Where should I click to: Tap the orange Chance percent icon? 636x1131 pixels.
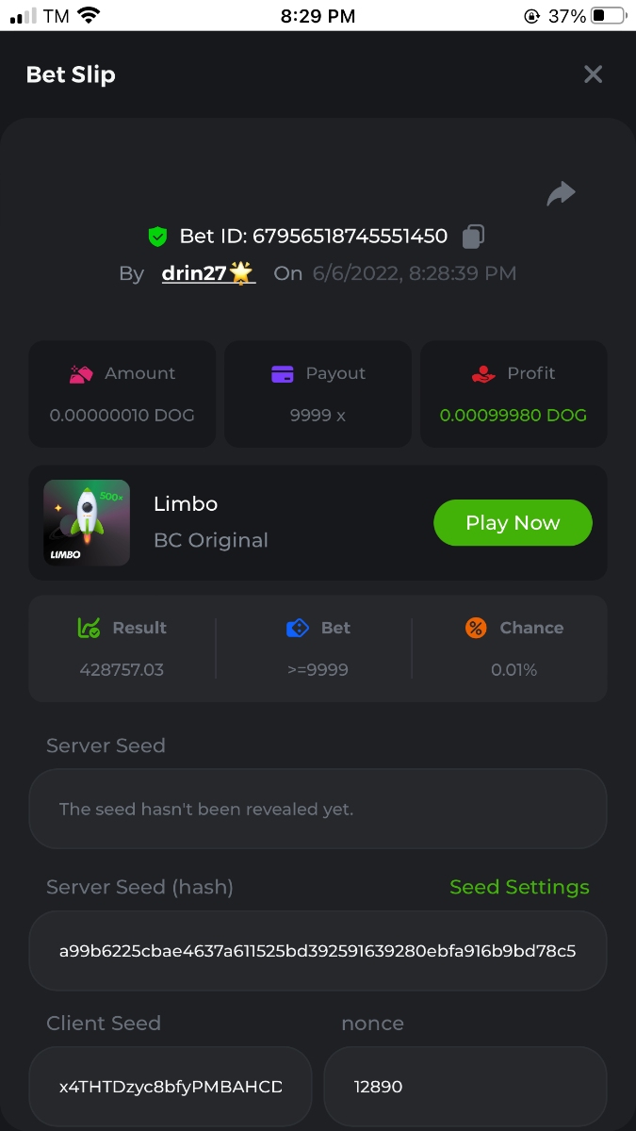click(x=476, y=628)
